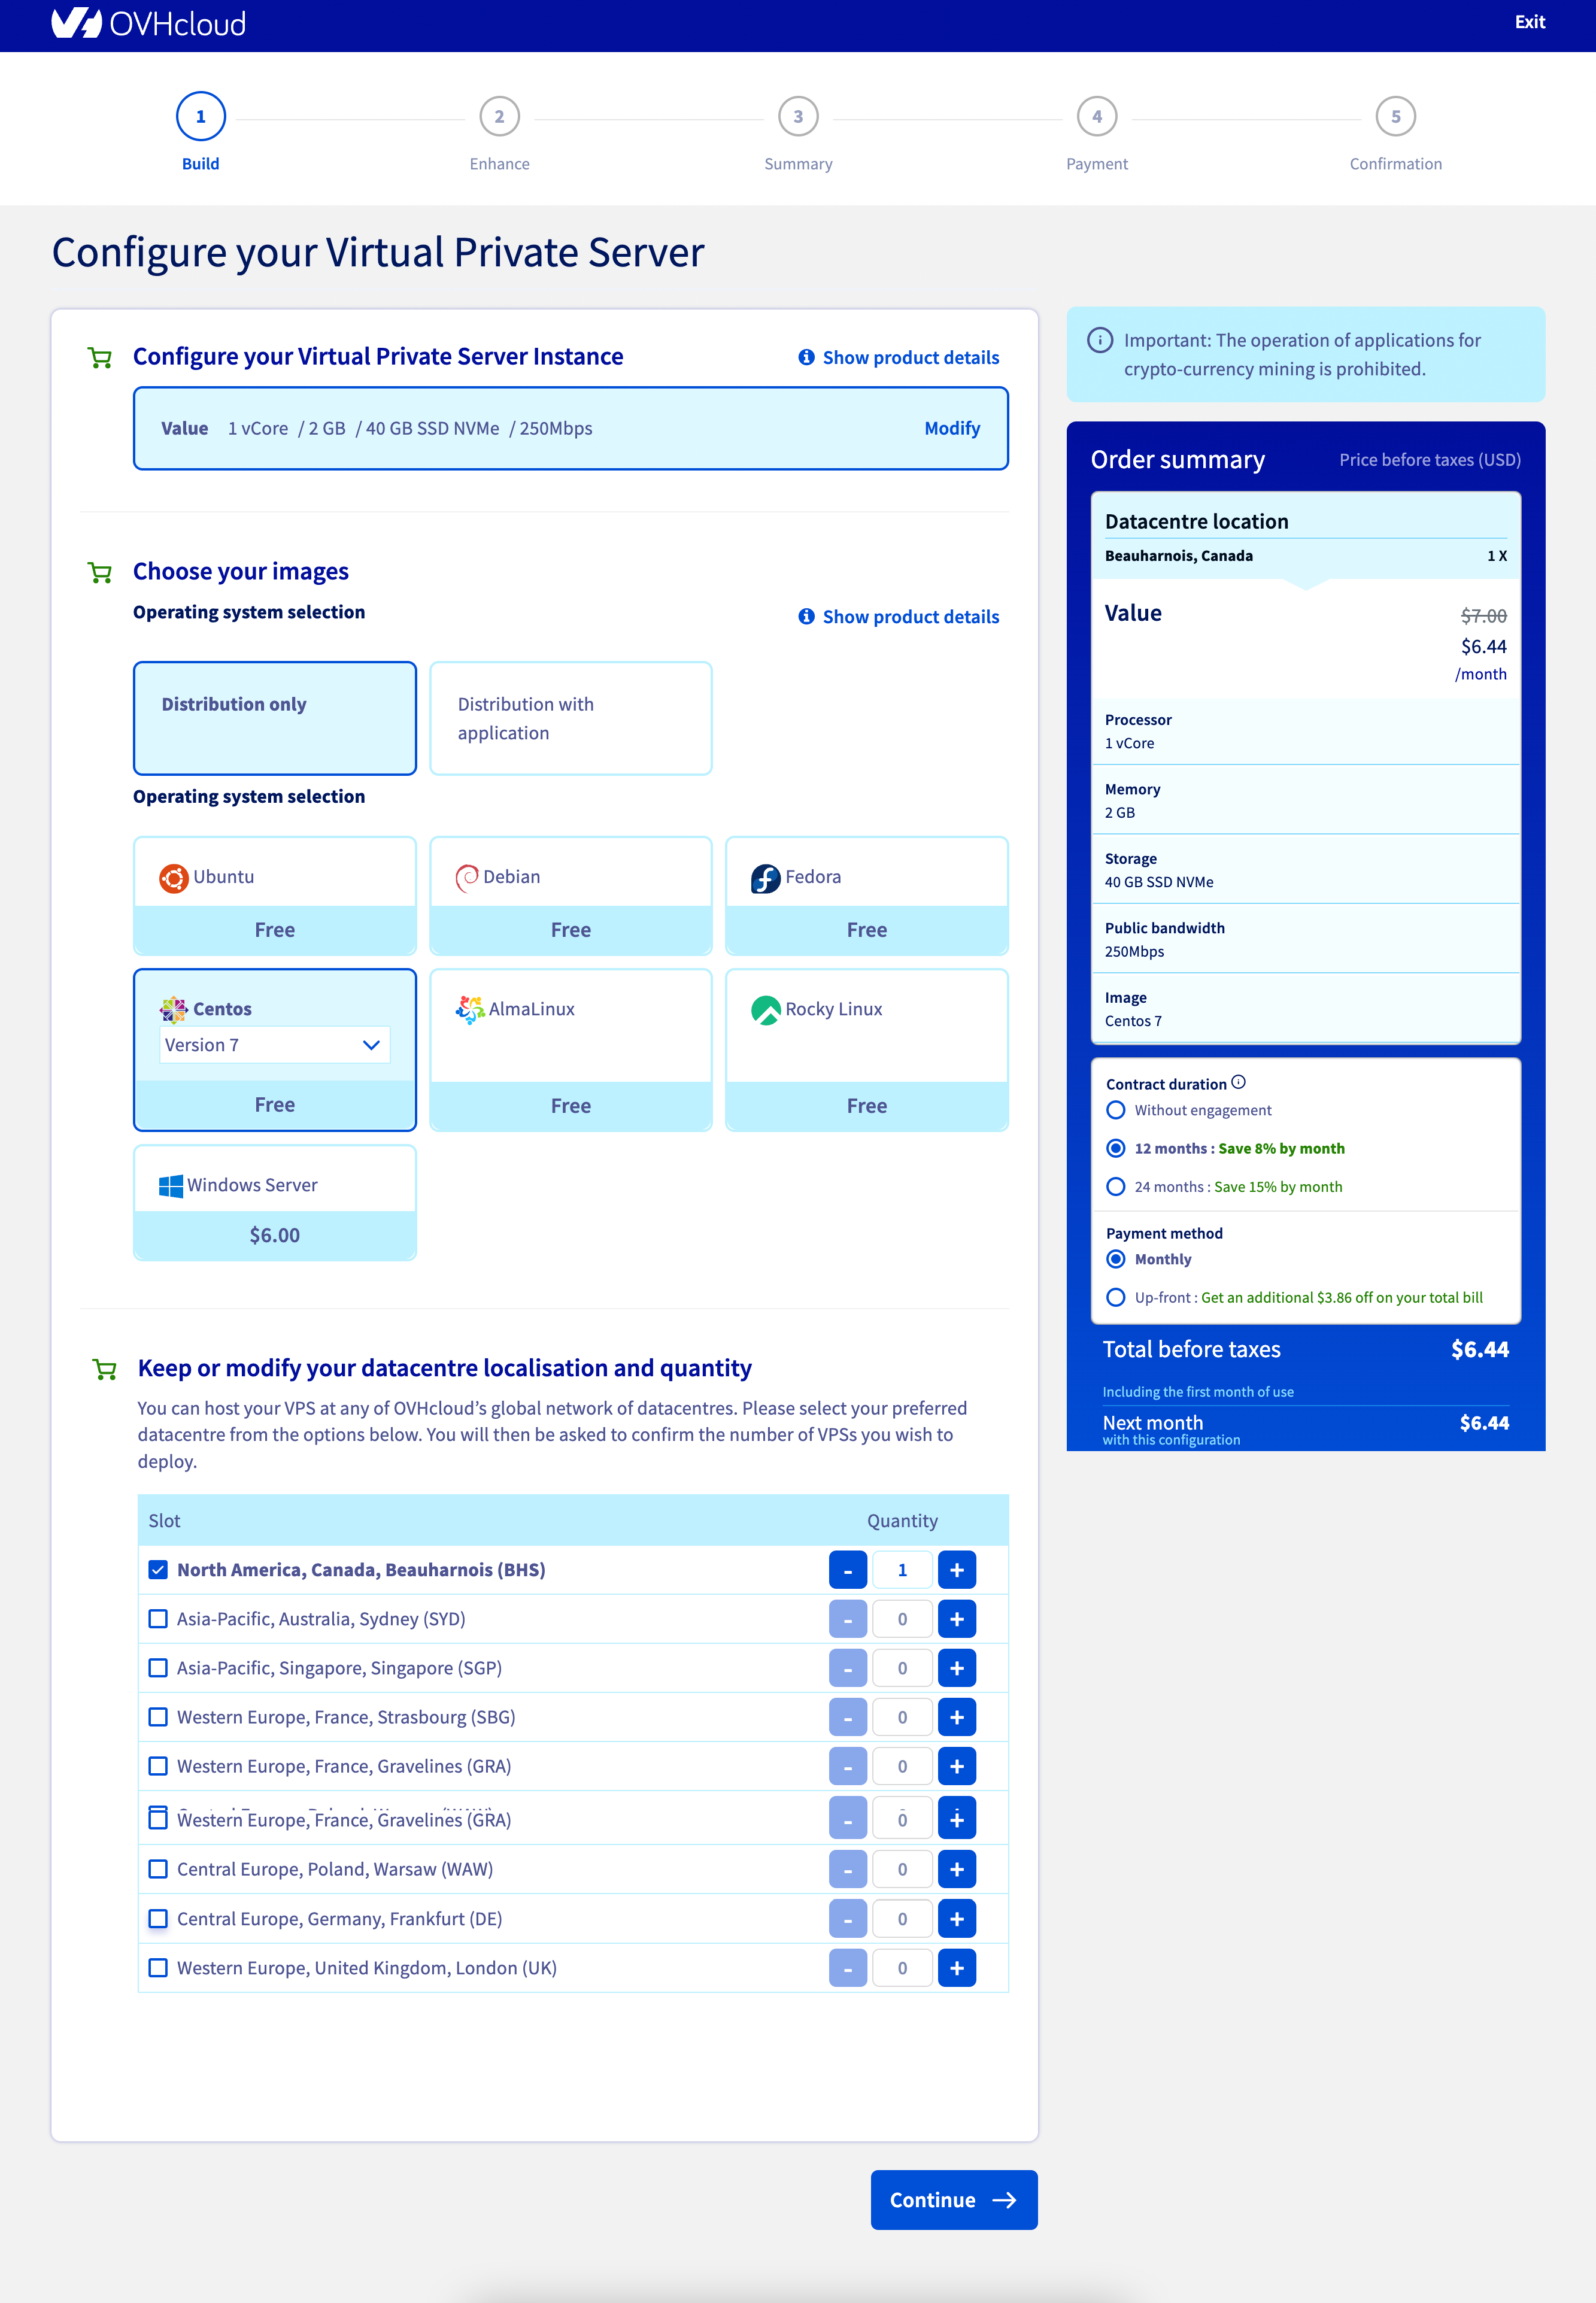Screen dimensions: 1596x2303
Task: Go to step 2 Enhance
Action: tap(499, 117)
